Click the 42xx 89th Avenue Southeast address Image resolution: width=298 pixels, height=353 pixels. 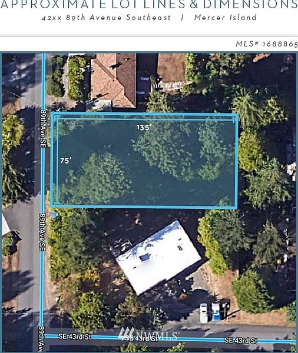(x=106, y=17)
